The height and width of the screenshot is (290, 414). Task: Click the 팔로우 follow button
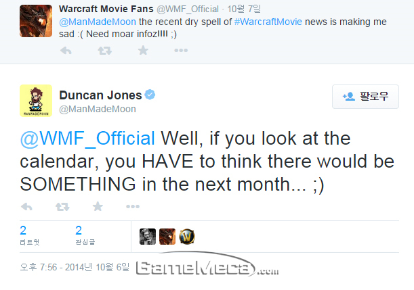(365, 97)
